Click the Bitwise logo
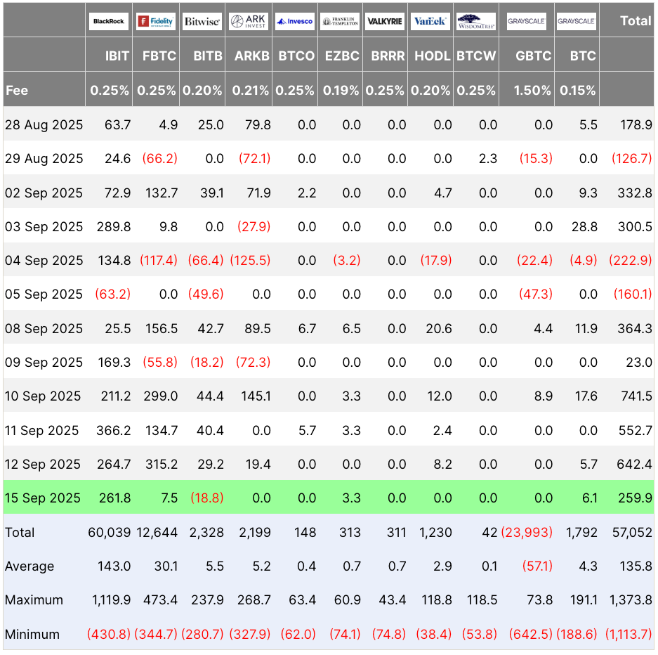 tap(202, 20)
